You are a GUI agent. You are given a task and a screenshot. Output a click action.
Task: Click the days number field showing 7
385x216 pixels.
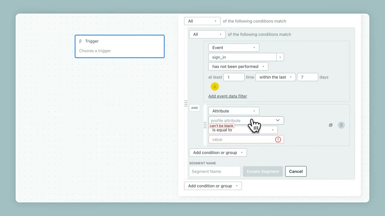pyautogui.click(x=308, y=77)
